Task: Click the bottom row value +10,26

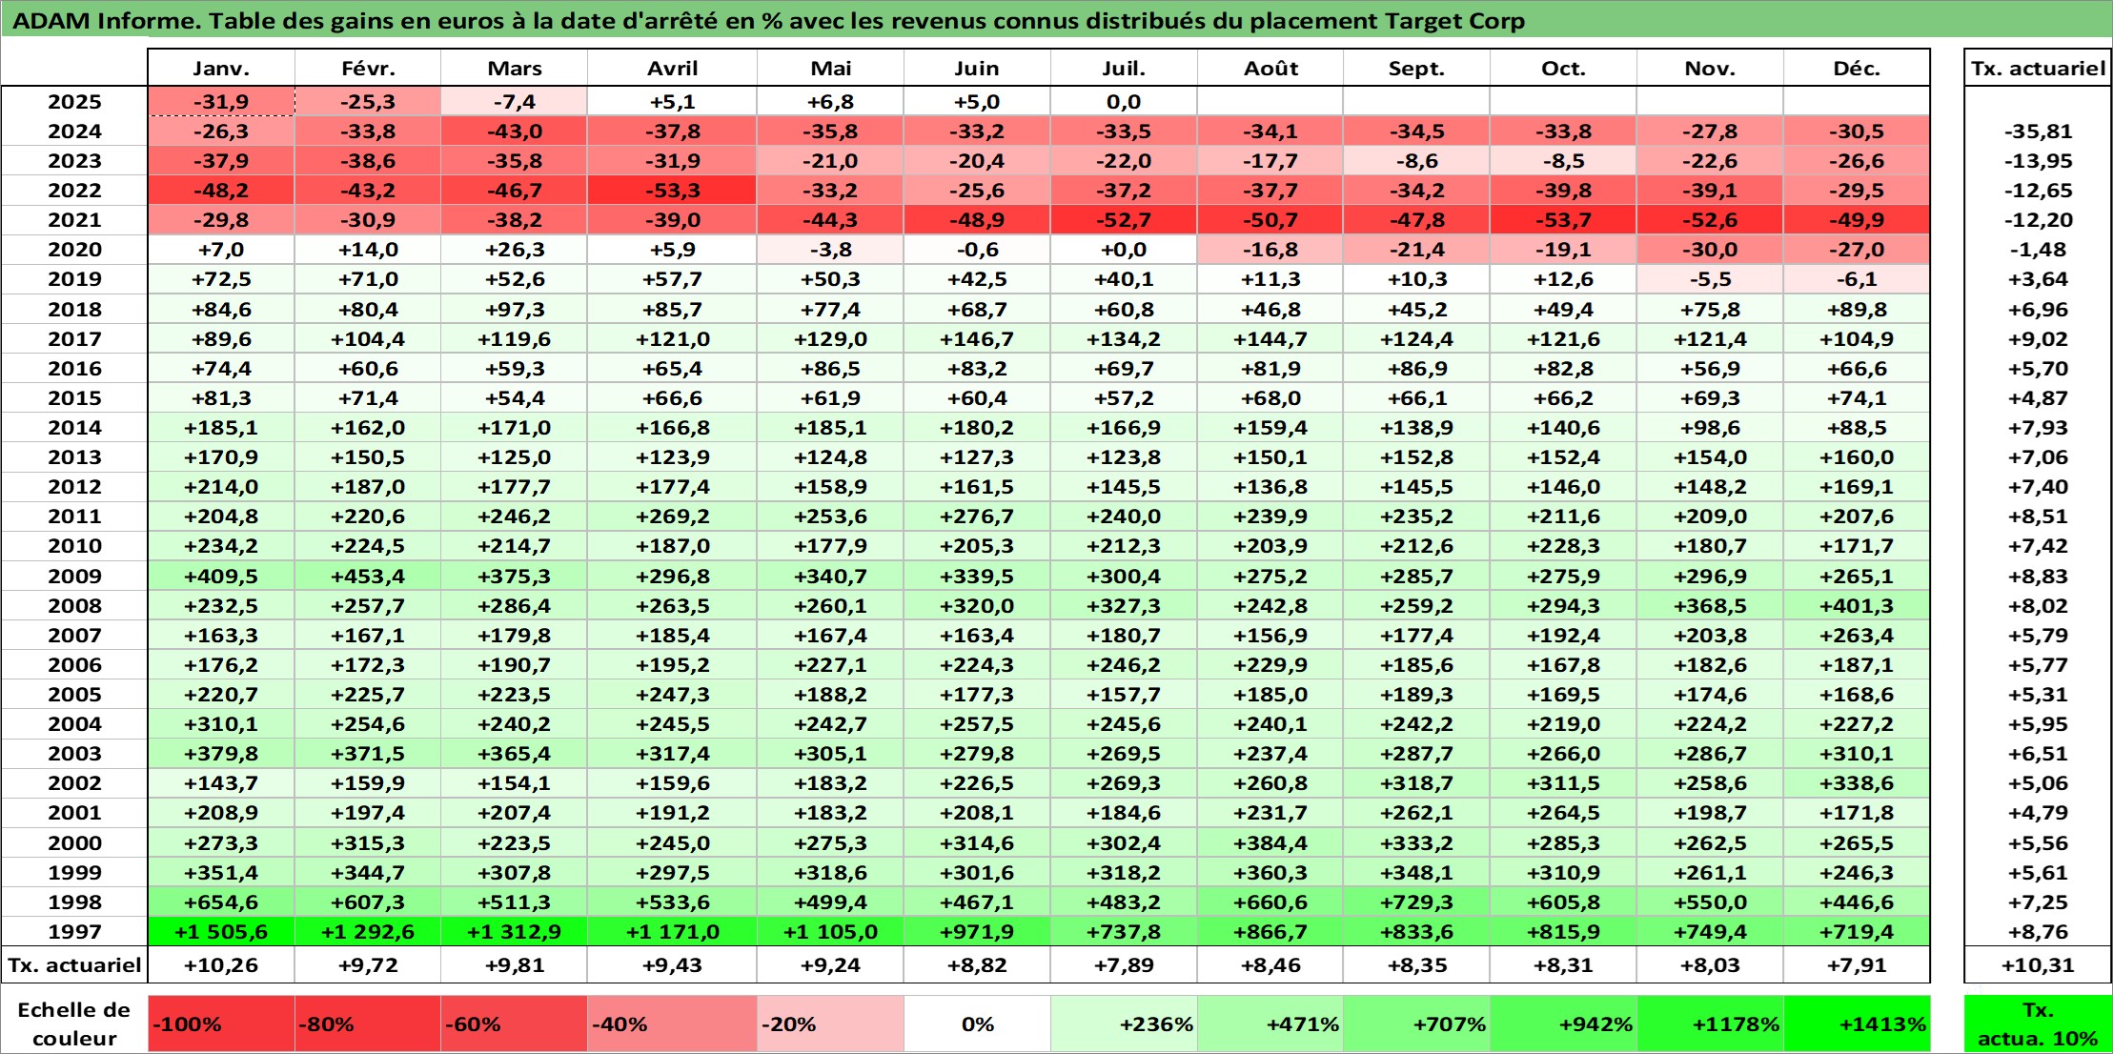Action: click(221, 964)
